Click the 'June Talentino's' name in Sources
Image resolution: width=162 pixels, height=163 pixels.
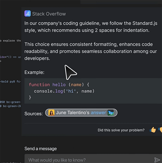(x=73, y=113)
